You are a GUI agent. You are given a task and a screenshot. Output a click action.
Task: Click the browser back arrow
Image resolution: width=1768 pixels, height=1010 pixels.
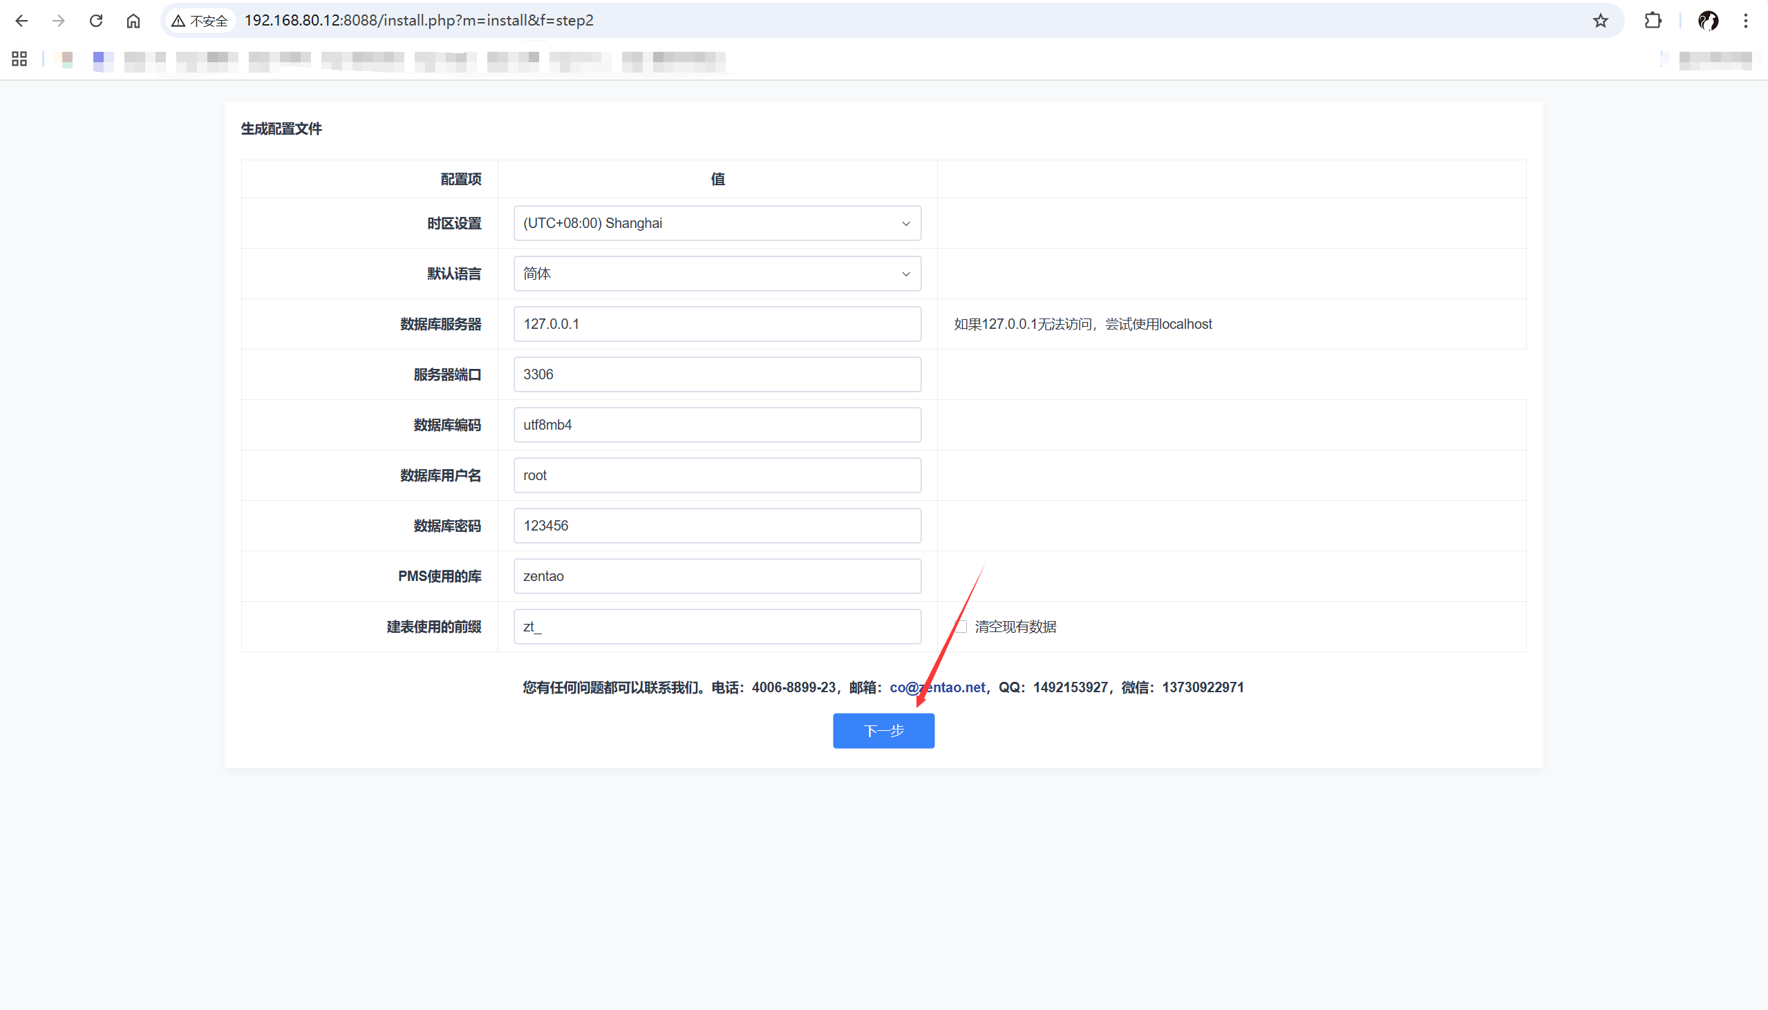[21, 21]
